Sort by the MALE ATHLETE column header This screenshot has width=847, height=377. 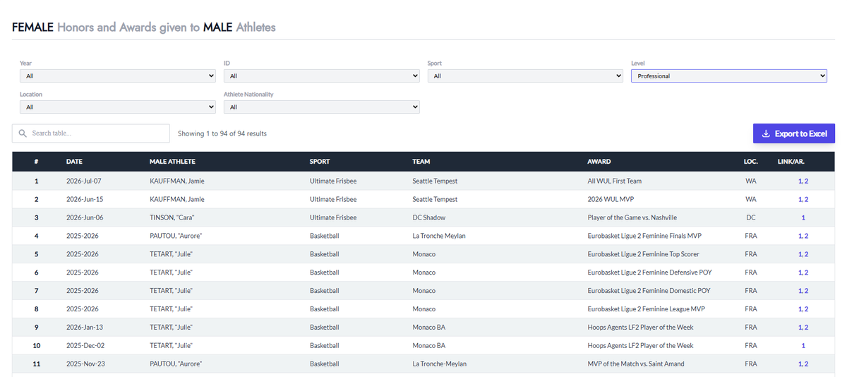(172, 162)
